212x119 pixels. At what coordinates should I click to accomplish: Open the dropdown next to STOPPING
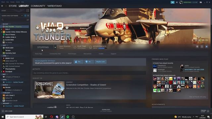(x=55, y=47)
